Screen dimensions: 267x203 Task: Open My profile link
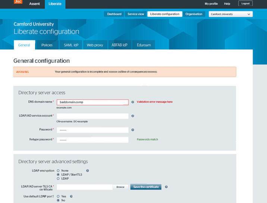(211, 4)
